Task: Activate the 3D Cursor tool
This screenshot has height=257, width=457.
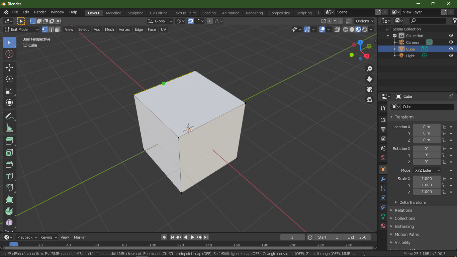Action: tap(9, 54)
